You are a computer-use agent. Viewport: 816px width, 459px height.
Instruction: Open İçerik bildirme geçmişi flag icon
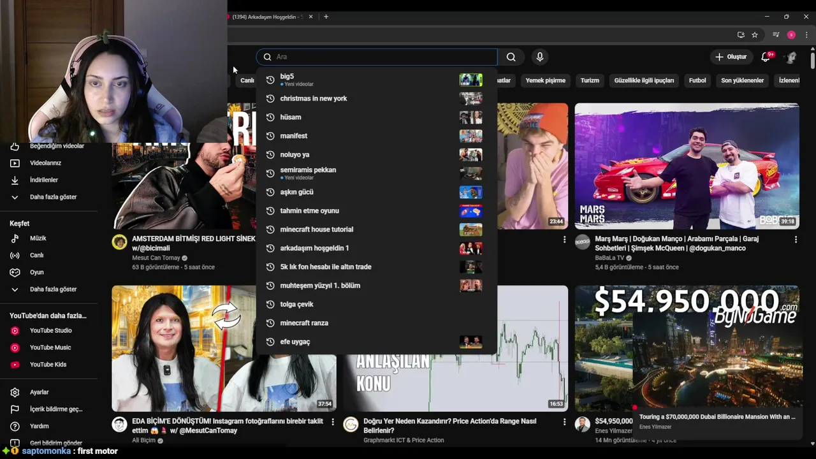[x=15, y=409]
